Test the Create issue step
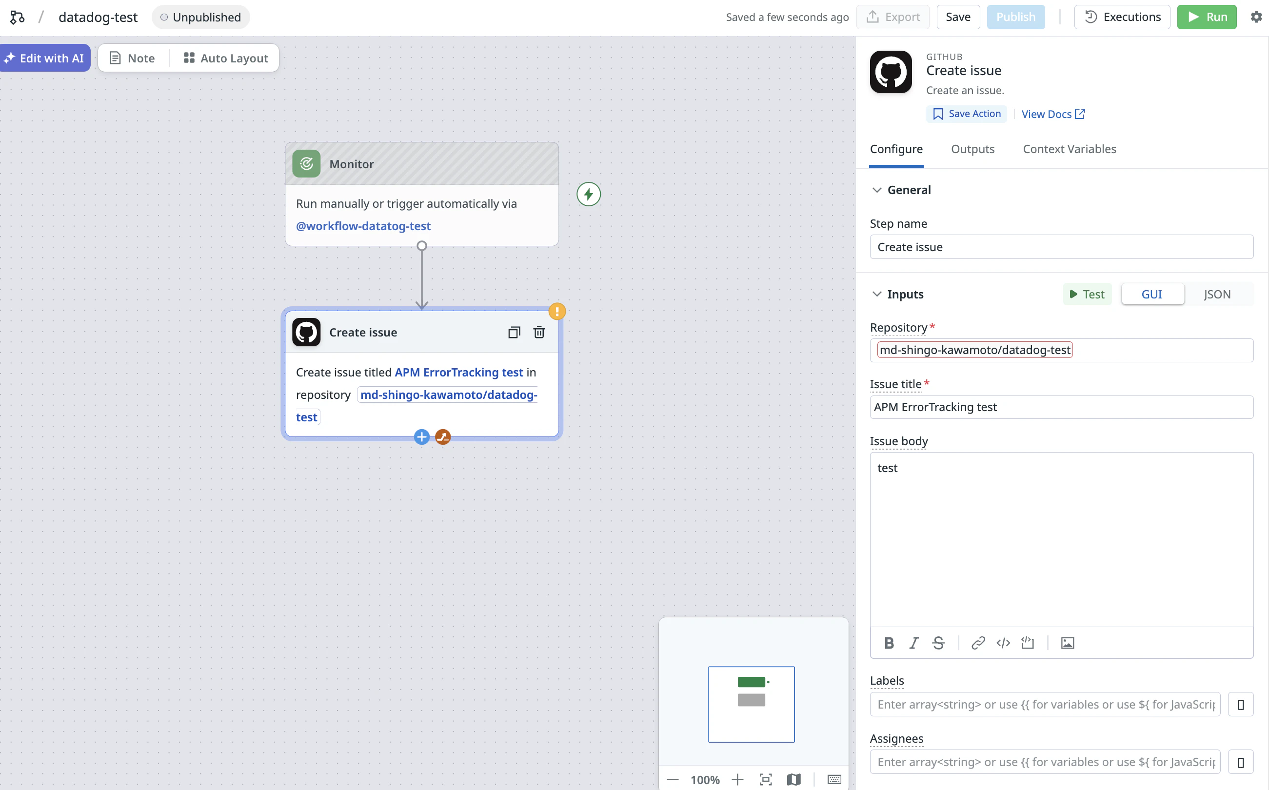Image resolution: width=1269 pixels, height=790 pixels. 1087,294
